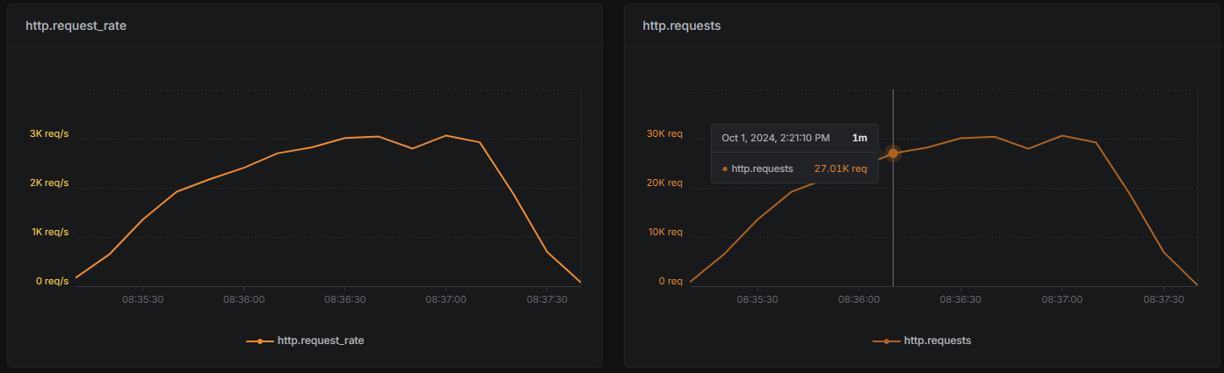This screenshot has height=373, width=1224.
Task: Click the 1m interval label in tooltip
Action: 859,138
